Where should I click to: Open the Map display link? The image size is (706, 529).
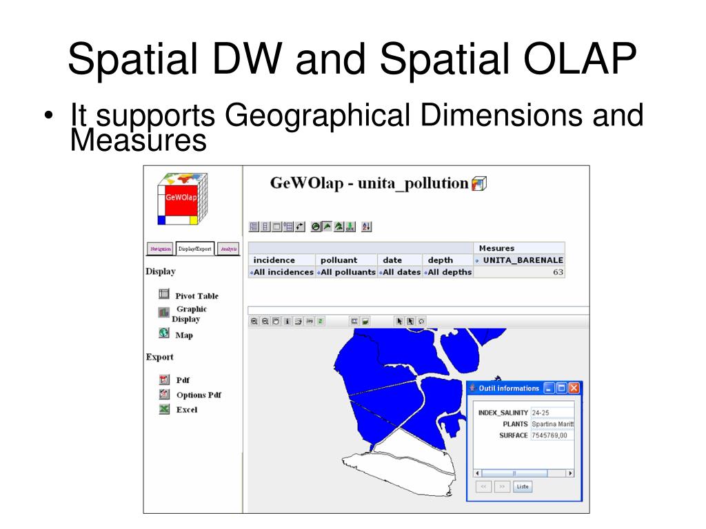tap(183, 335)
